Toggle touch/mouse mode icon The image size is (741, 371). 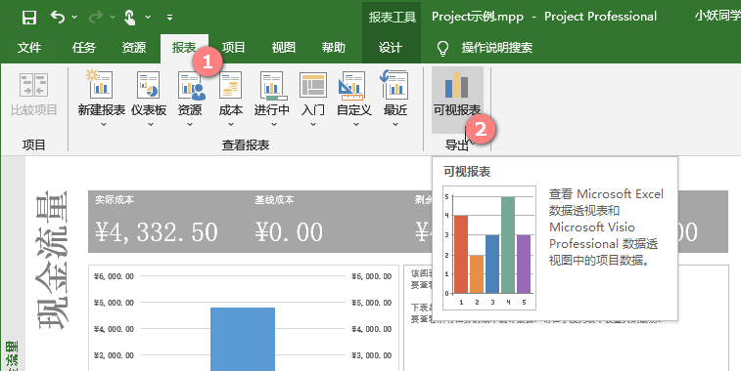point(129,18)
